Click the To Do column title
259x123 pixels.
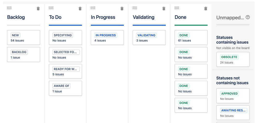tap(55, 17)
